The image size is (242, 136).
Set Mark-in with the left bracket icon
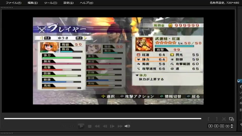(x=209, y=119)
